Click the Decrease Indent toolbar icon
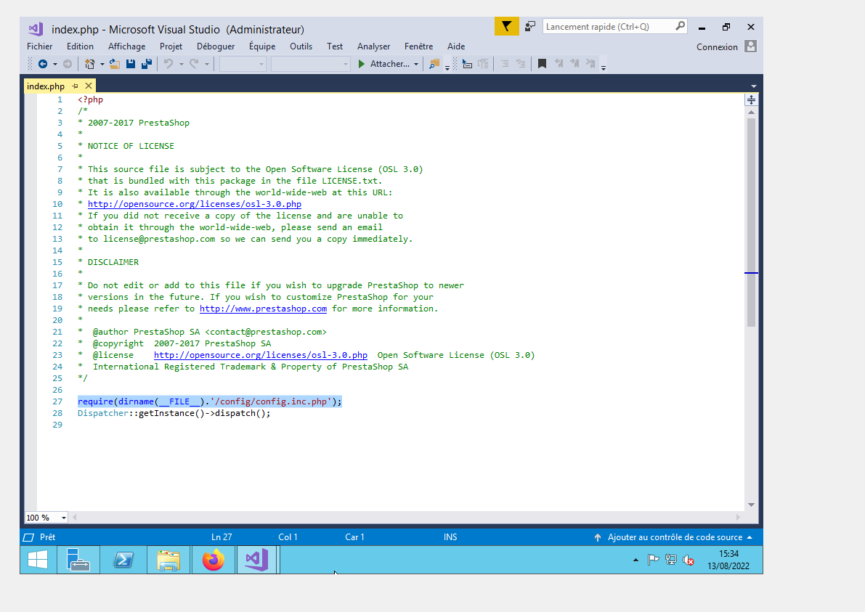The height and width of the screenshot is (612, 865). point(505,64)
